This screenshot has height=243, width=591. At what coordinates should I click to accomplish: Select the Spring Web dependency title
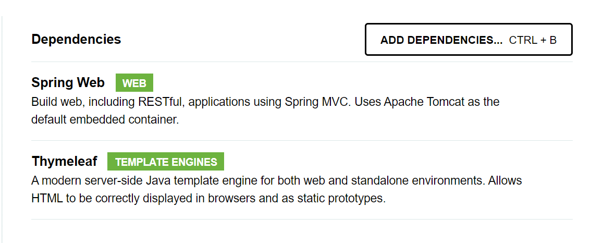(68, 82)
